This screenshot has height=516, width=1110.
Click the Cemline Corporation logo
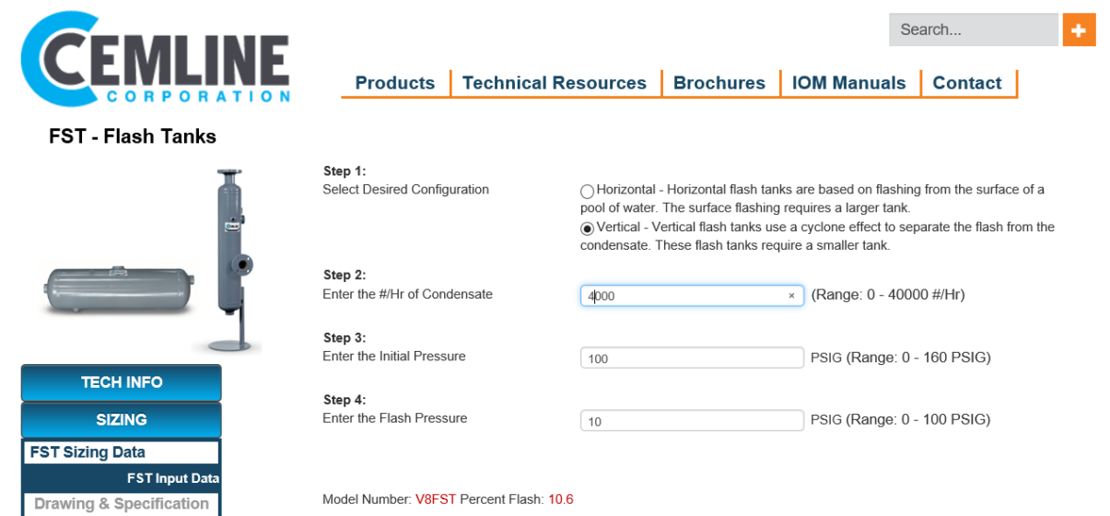click(155, 59)
